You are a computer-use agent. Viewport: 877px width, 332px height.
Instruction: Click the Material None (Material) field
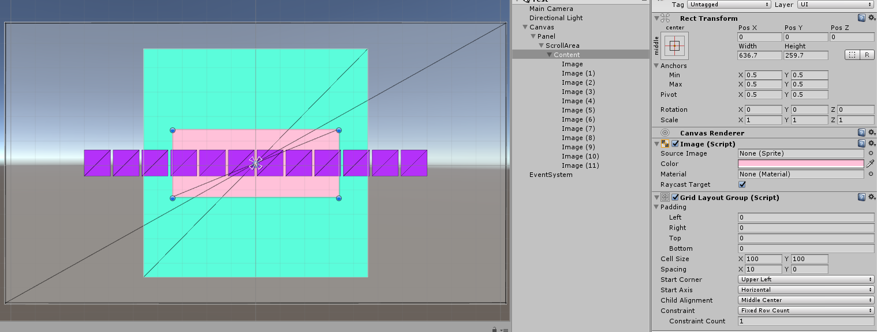pos(801,174)
